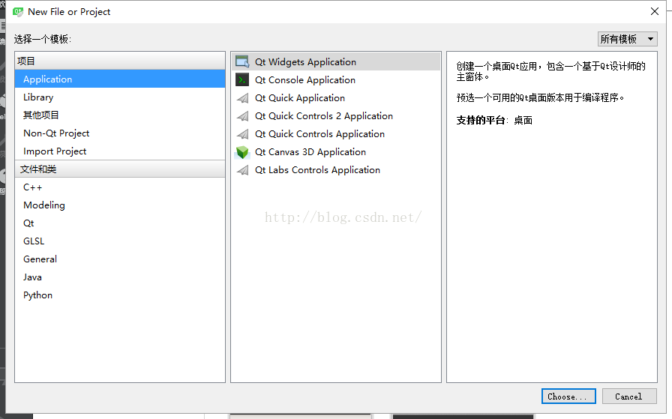Screen dimensions: 672x419
Task: Click the Qt Labs Controls Application icon
Action: tap(242, 170)
